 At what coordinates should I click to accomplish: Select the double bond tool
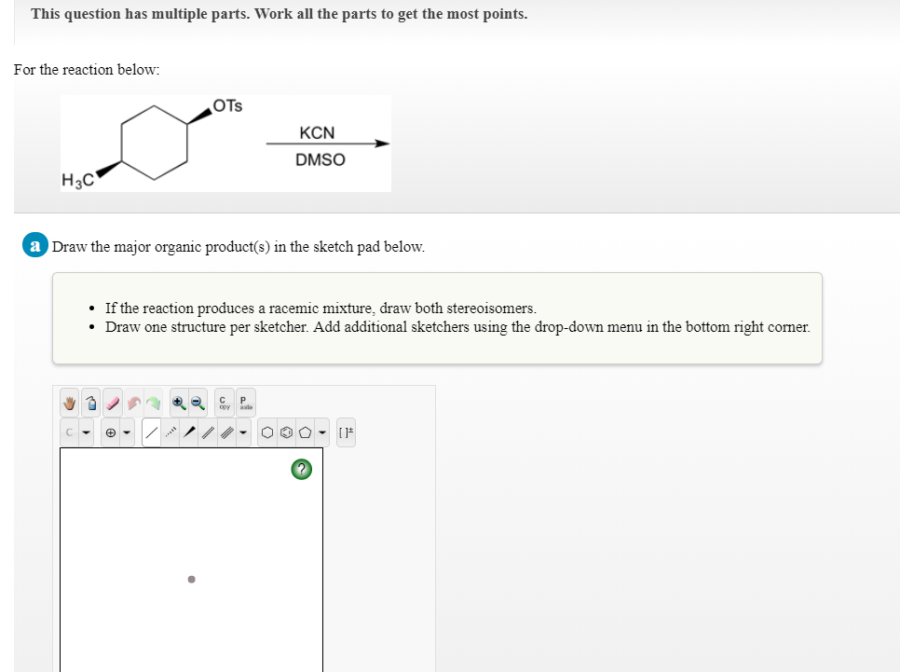(208, 432)
